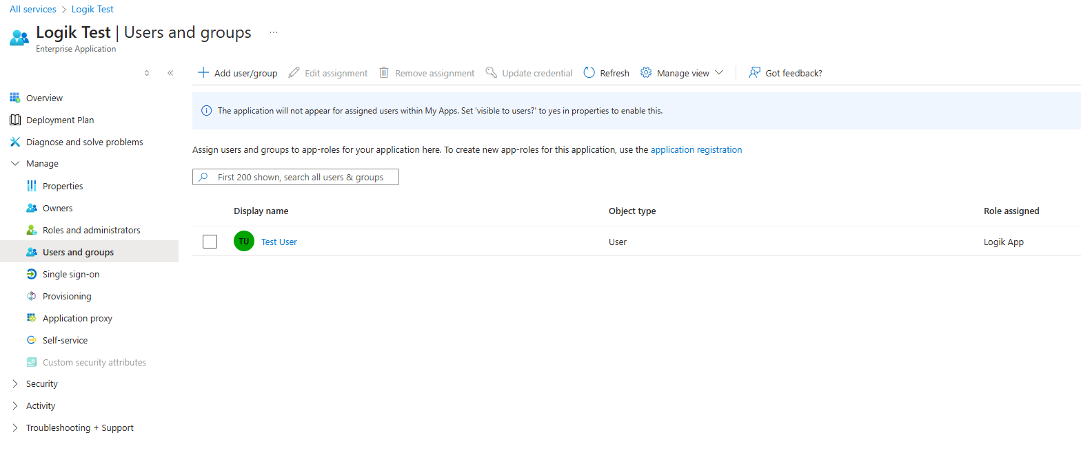Click the circular Refresh icon

click(x=589, y=72)
